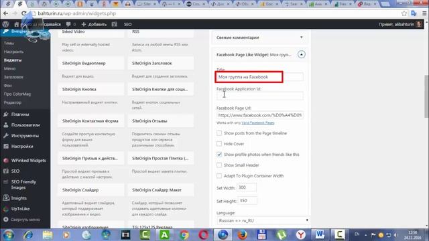The image size is (429, 241).
Task: Select SiteOrigin Слайдер widget
Action: pos(91,190)
